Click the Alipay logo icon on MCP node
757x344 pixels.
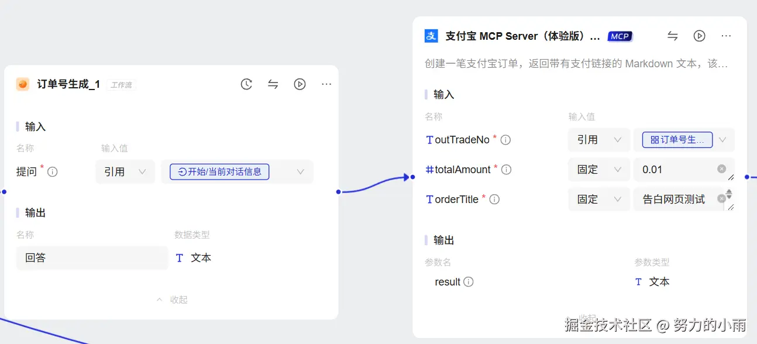[x=431, y=36]
